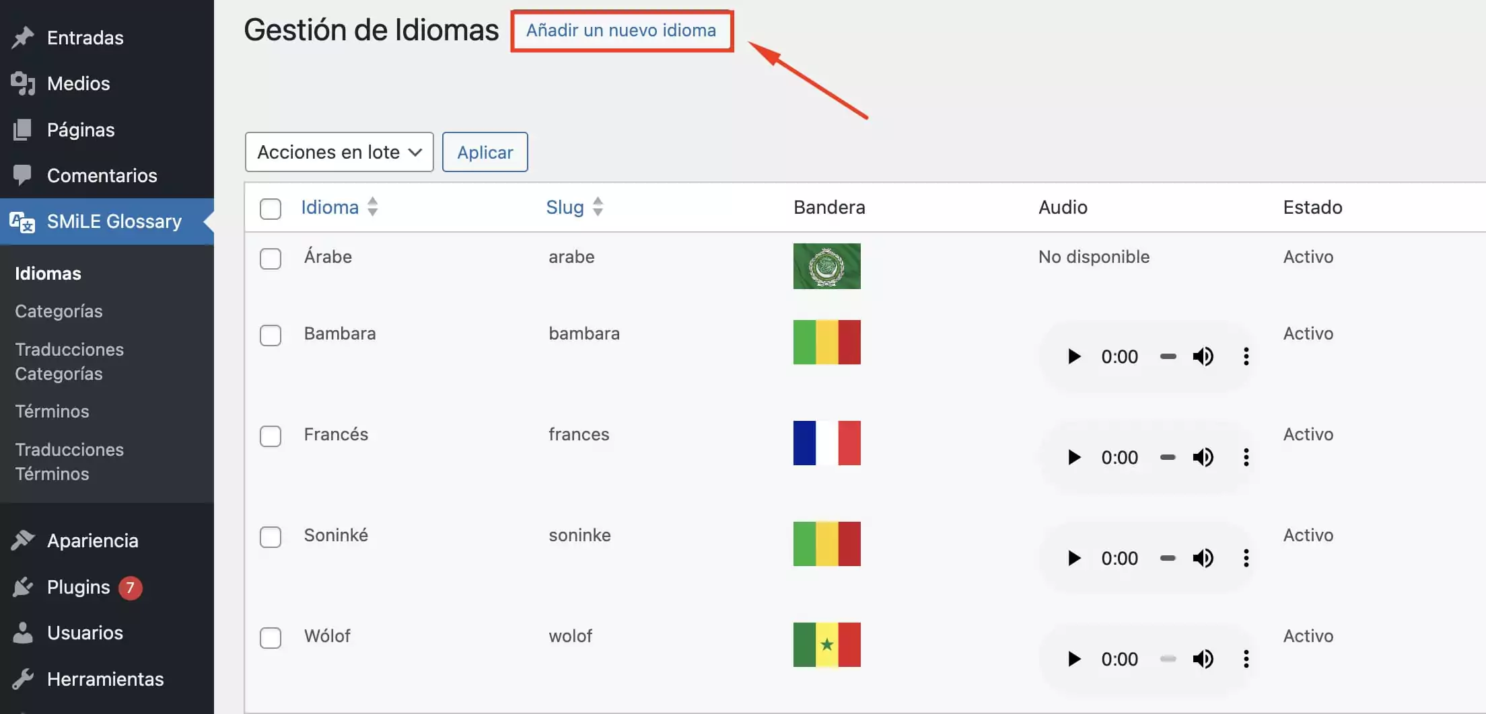The height and width of the screenshot is (714, 1486).
Task: Click the SMiLE Glossary translation icon
Action: pyautogui.click(x=23, y=222)
